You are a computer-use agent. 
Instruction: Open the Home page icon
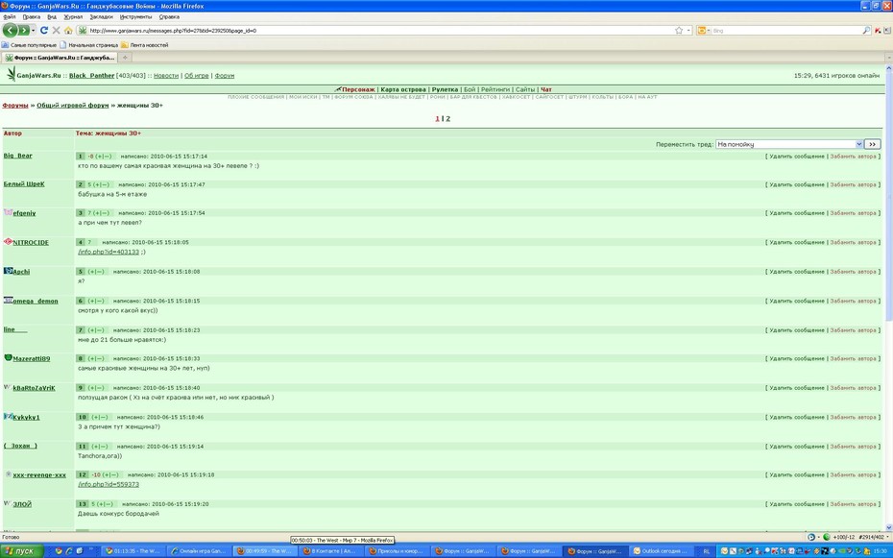[x=68, y=30]
